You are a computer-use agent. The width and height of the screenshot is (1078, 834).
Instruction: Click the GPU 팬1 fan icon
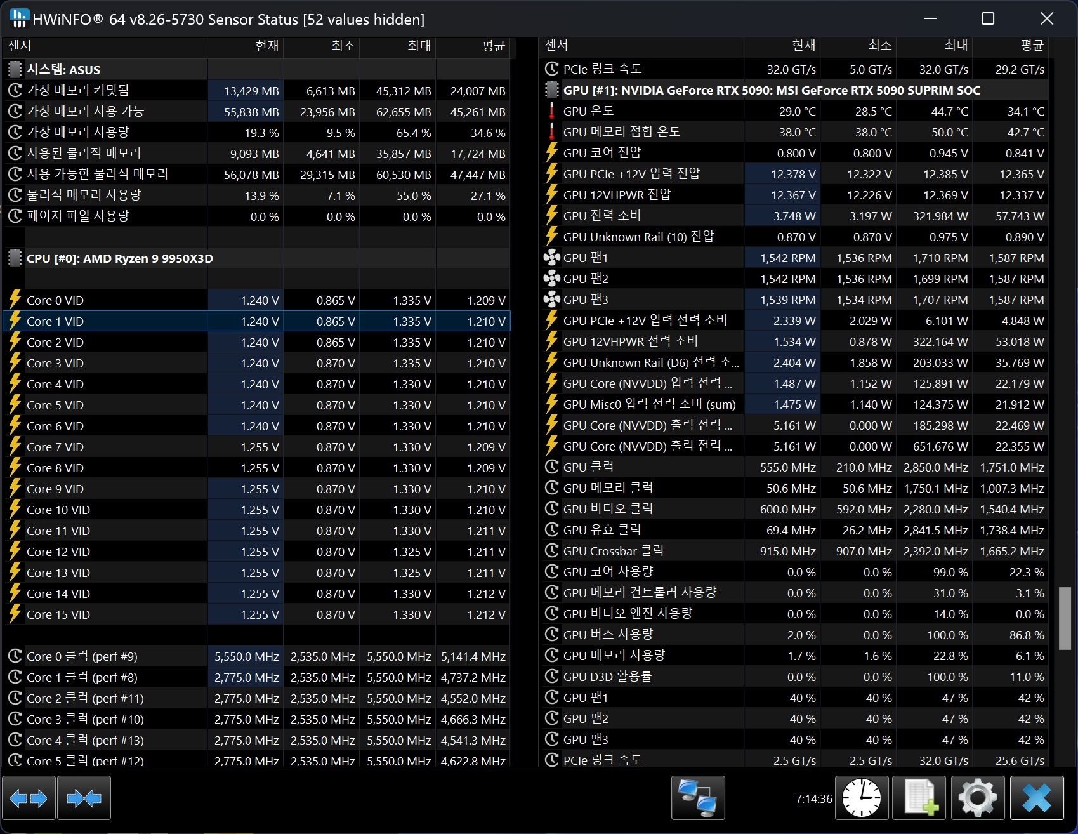click(551, 258)
